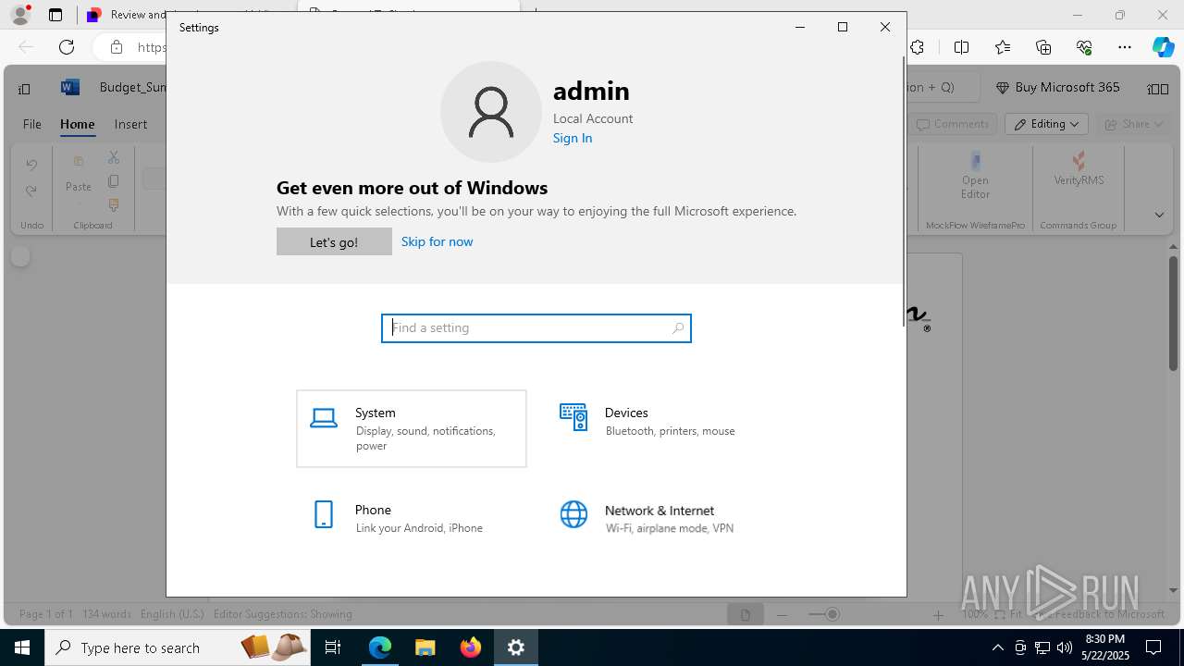This screenshot has height=666, width=1184.
Task: Click zoom out minus in Word status bar
Action: (783, 614)
